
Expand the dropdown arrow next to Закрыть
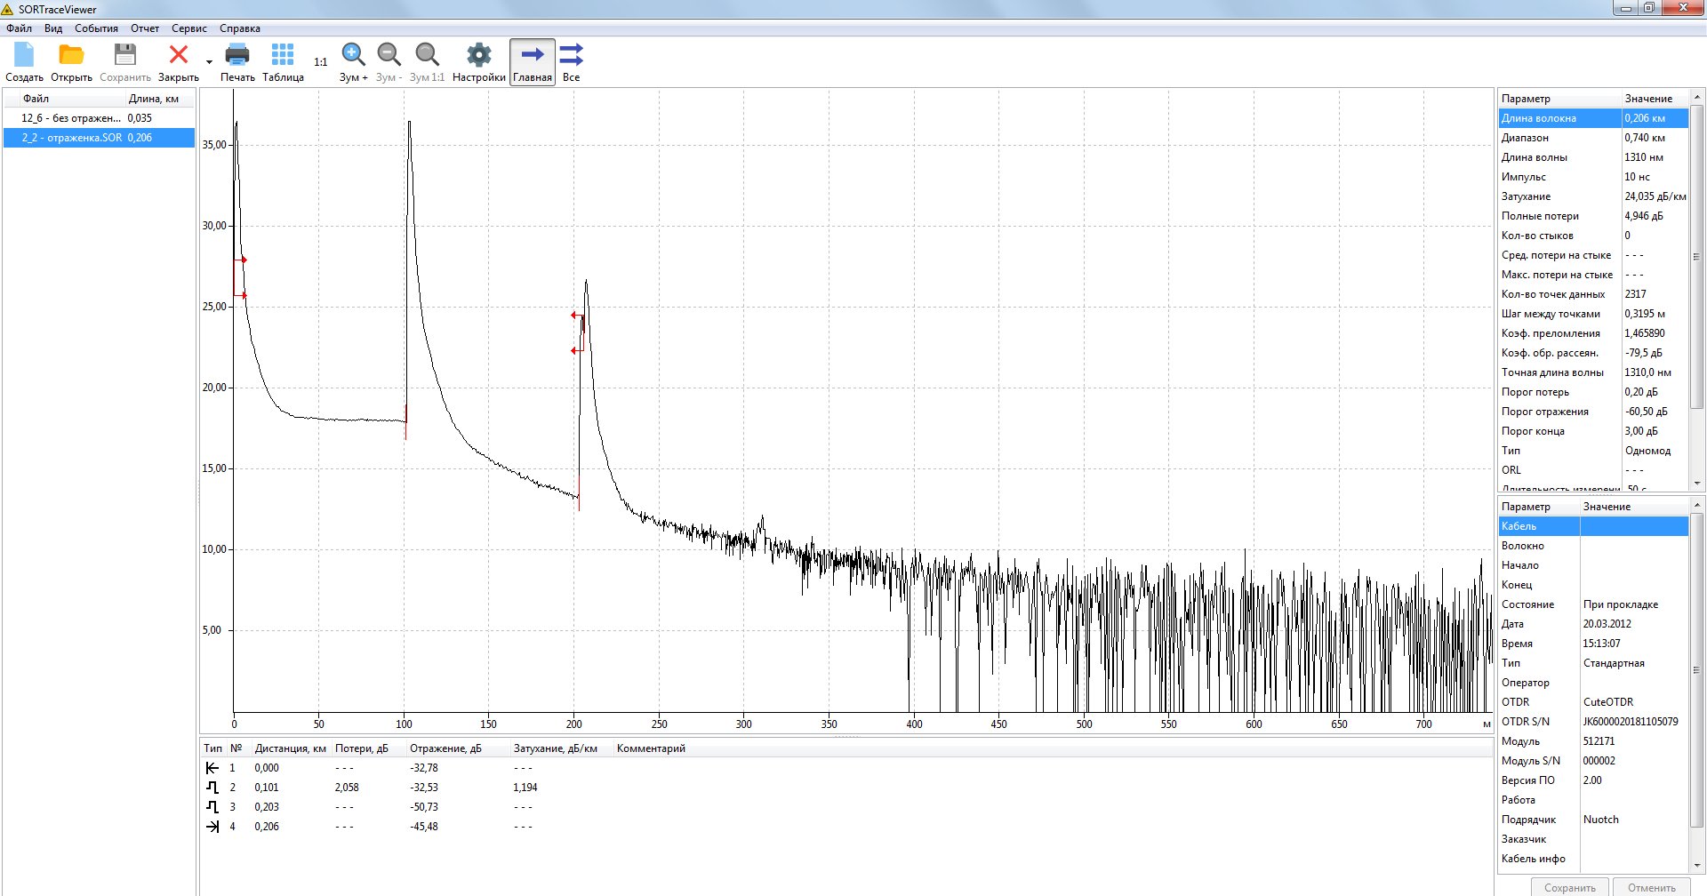tap(210, 62)
